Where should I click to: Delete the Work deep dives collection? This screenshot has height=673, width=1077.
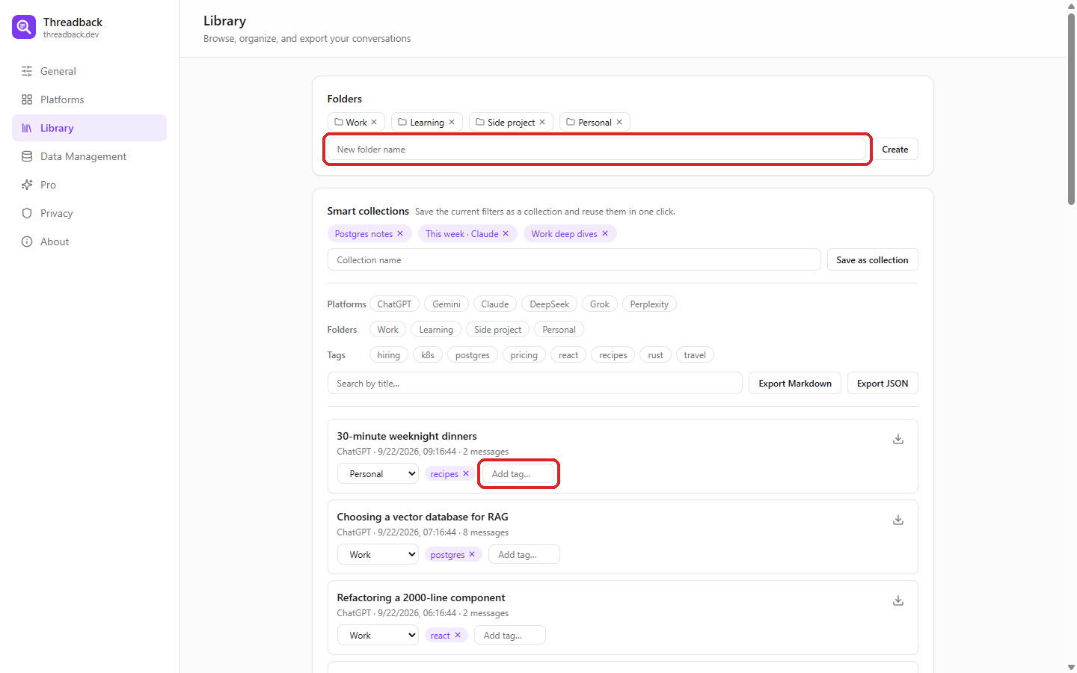[605, 233]
